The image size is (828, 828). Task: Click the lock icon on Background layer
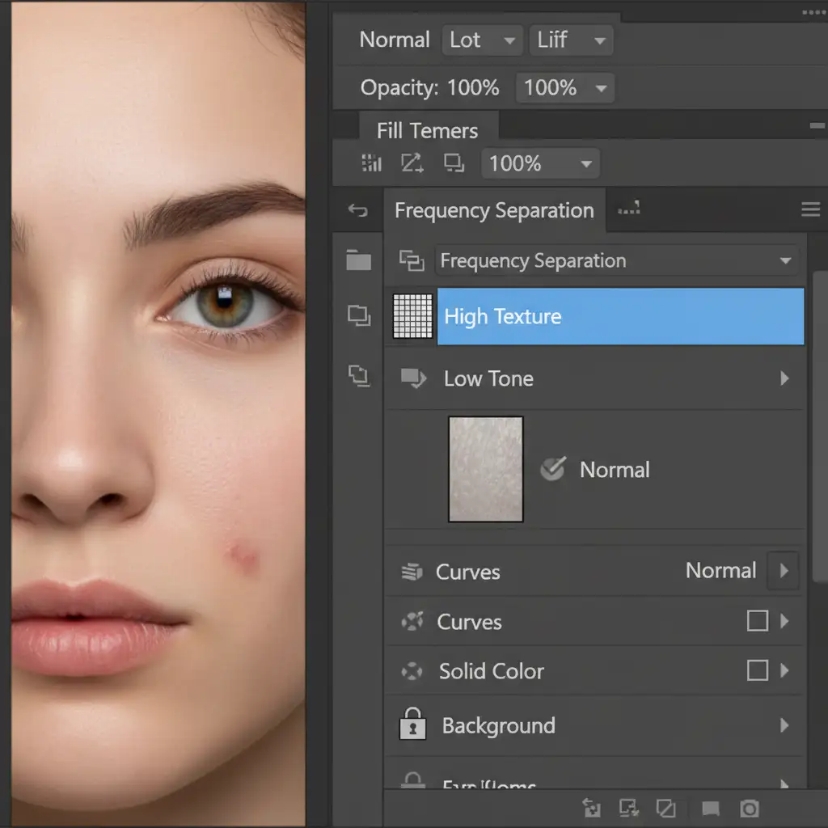(x=412, y=724)
